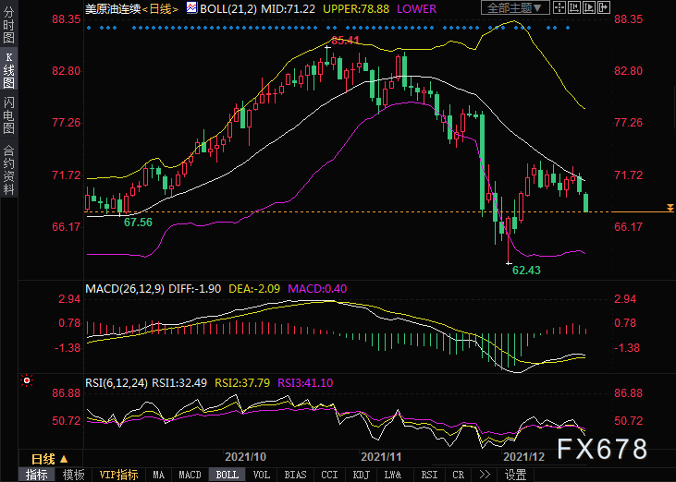The image size is (676, 482).
Task: Click the 2021/10 date marker
Action: (x=246, y=457)
